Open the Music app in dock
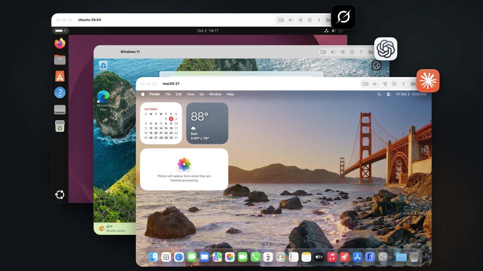This screenshot has height=271, width=483. click(x=332, y=257)
